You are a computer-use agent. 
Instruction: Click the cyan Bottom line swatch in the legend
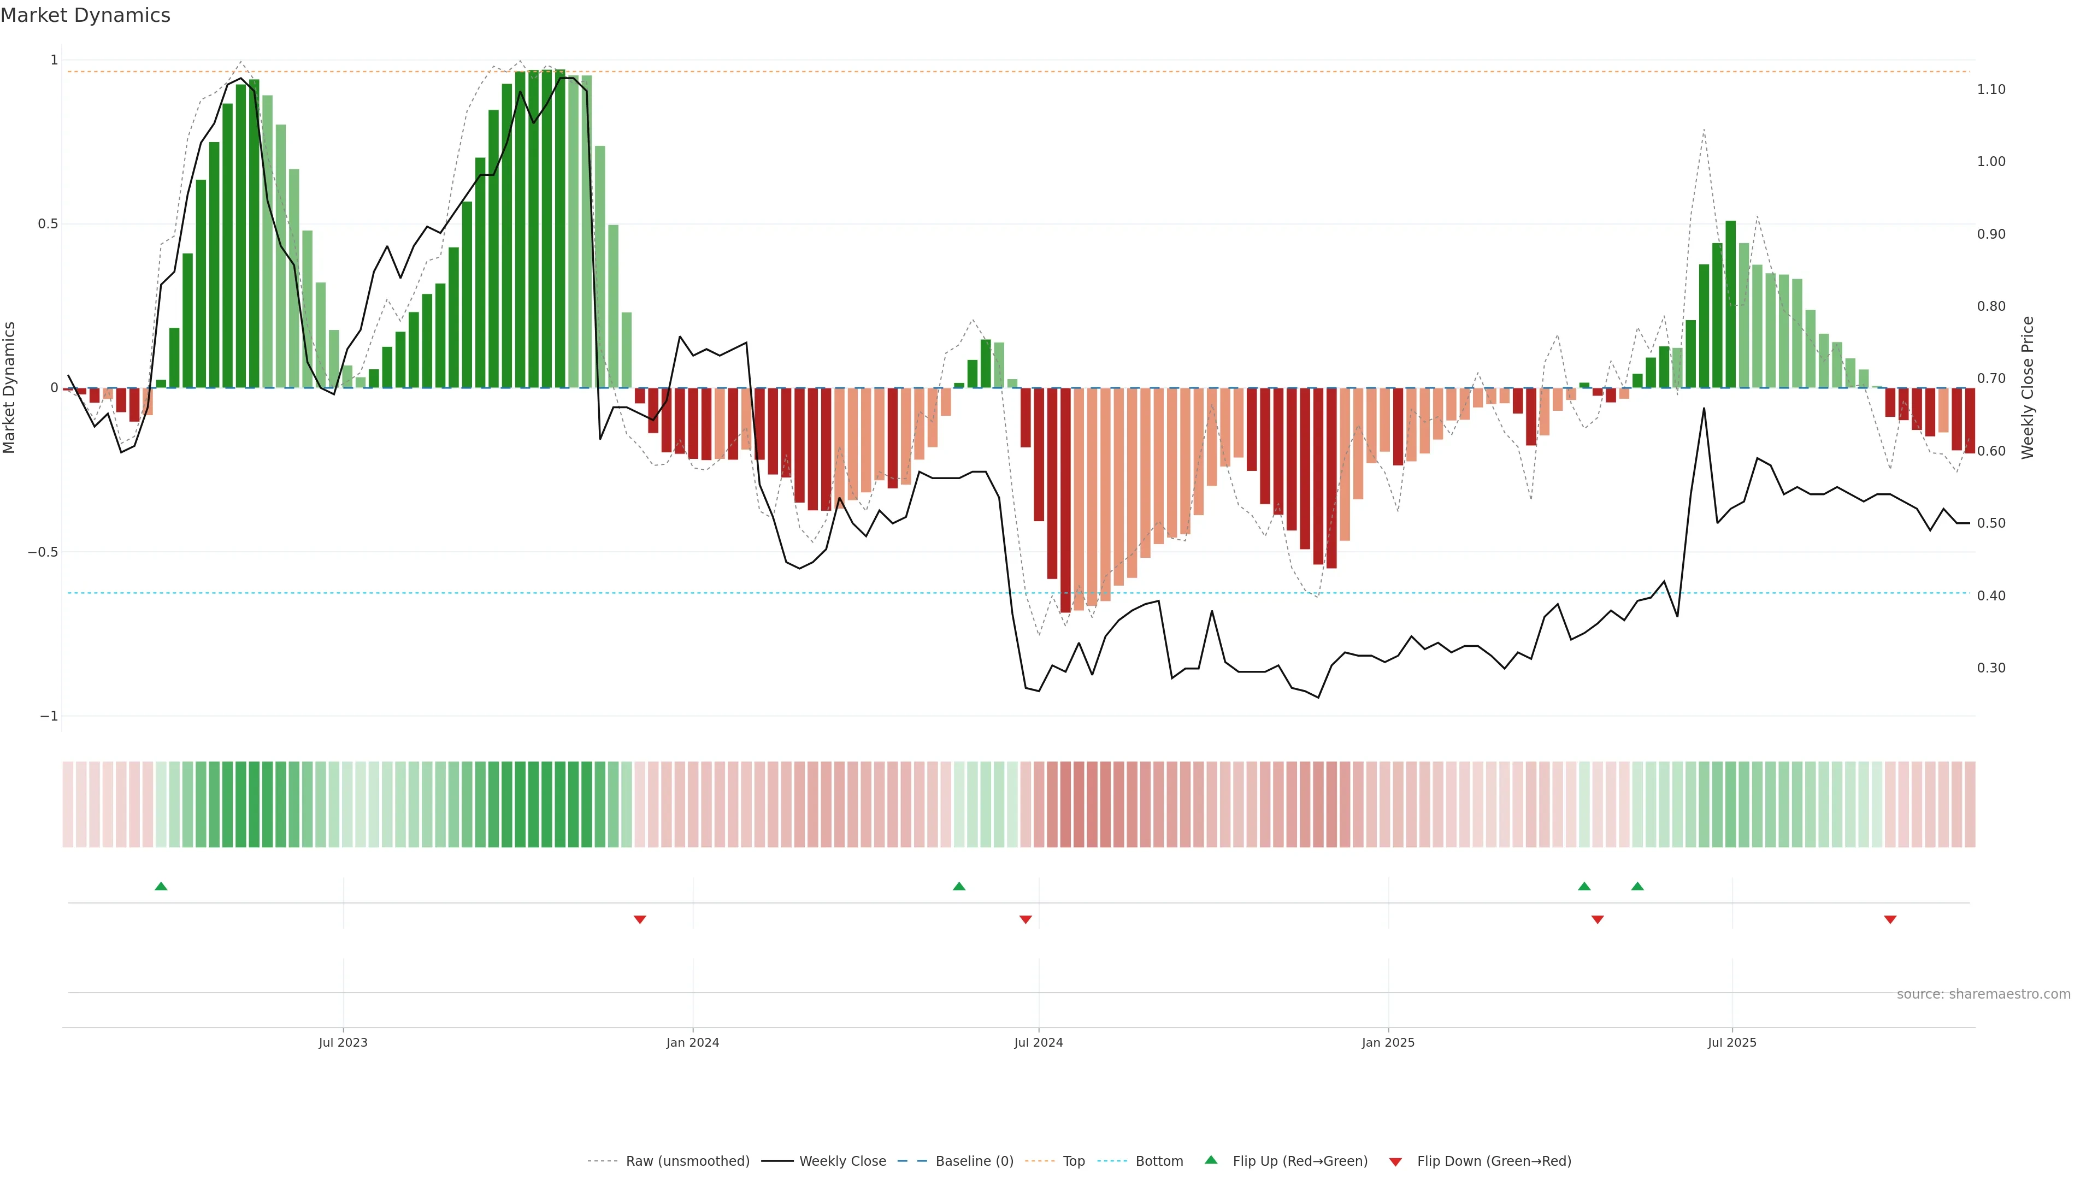1112,1161
